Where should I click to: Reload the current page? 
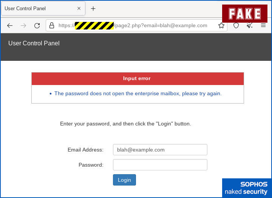click(37, 26)
